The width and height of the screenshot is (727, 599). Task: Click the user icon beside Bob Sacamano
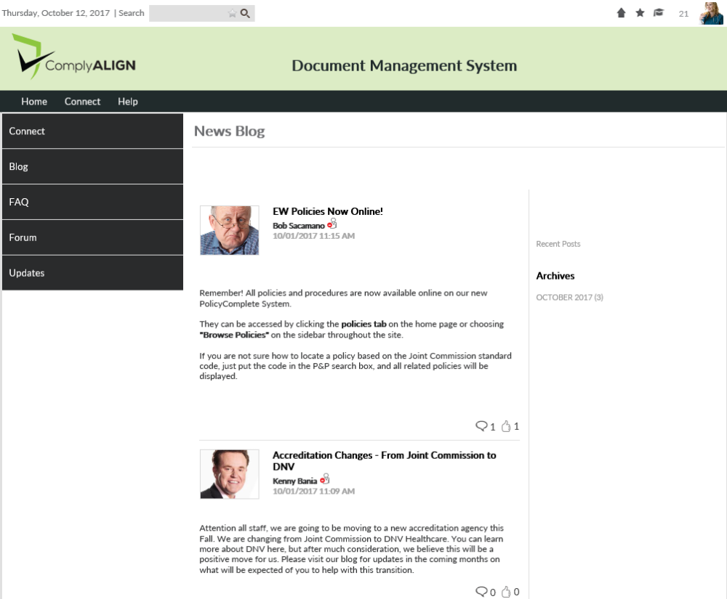(332, 224)
